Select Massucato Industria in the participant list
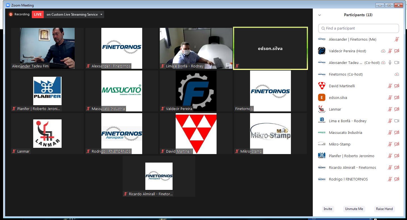 click(345, 132)
